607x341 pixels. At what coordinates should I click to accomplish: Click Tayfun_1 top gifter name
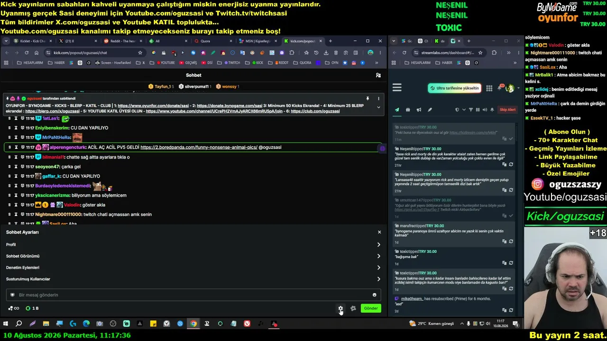[163, 87]
